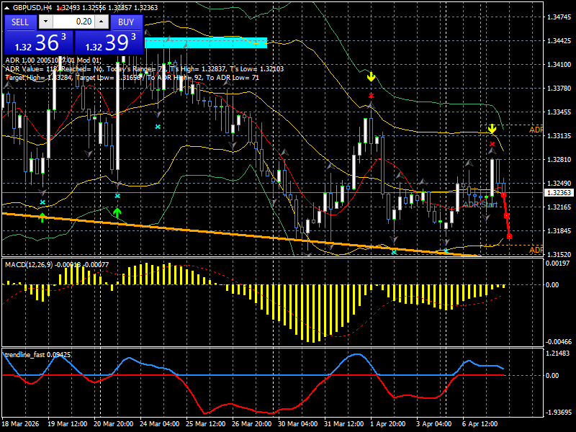This screenshot has height=432, width=576.
Task: Click the current price label 1.32363
Action: coord(559,192)
